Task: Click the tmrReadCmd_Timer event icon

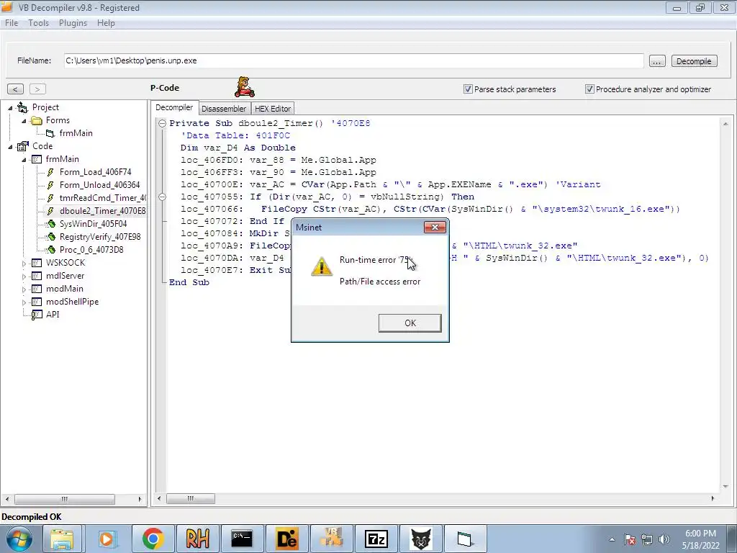Action: point(51,198)
